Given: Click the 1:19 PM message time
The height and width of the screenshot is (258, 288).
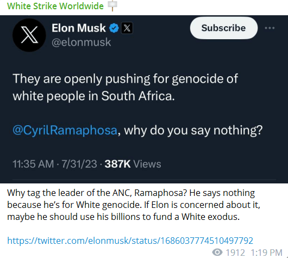Looking at the screenshot, I should 266,253.
